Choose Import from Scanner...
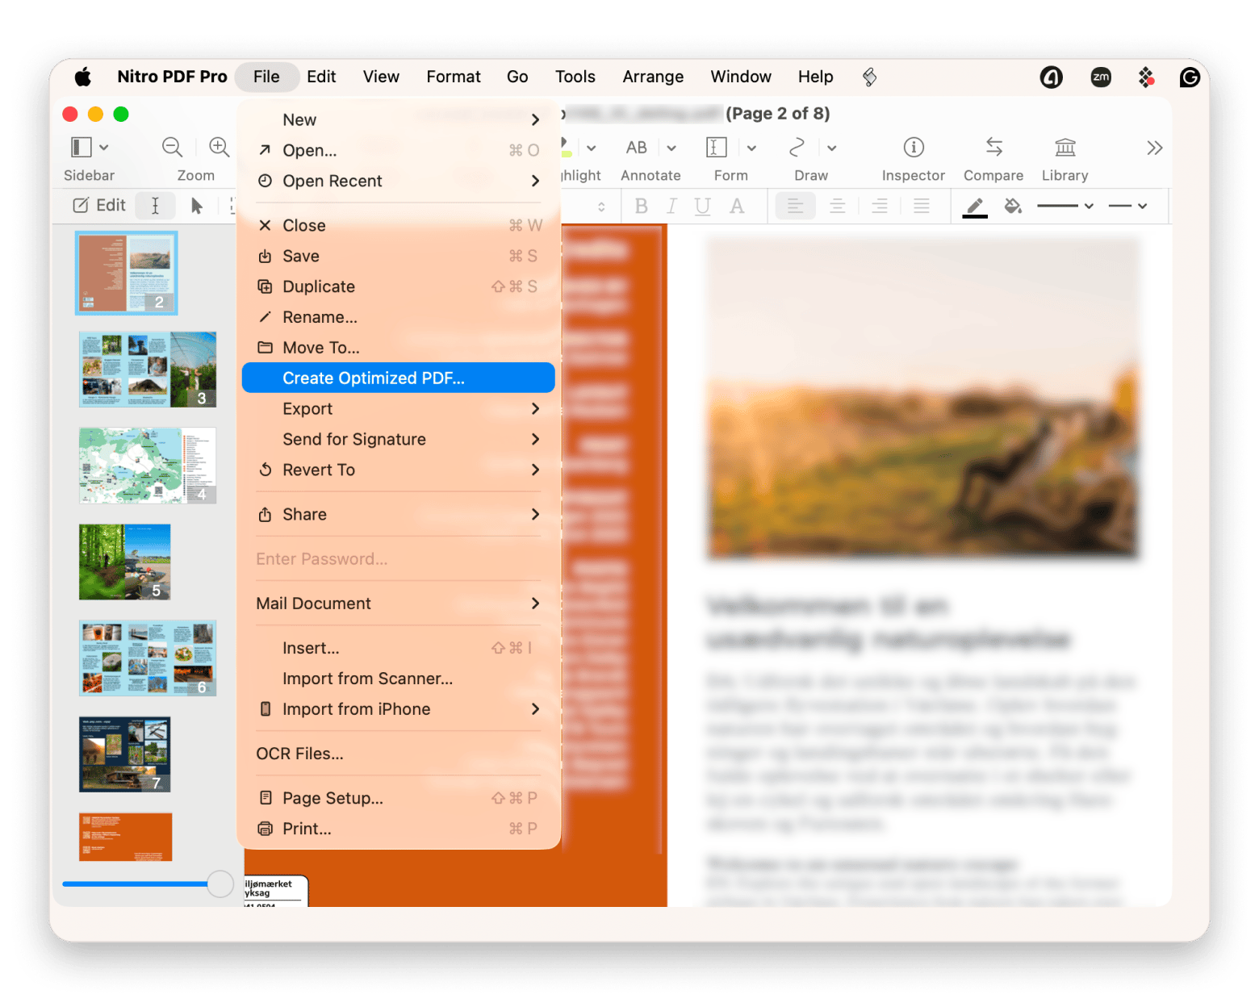This screenshot has height=1007, width=1259. [x=399, y=679]
